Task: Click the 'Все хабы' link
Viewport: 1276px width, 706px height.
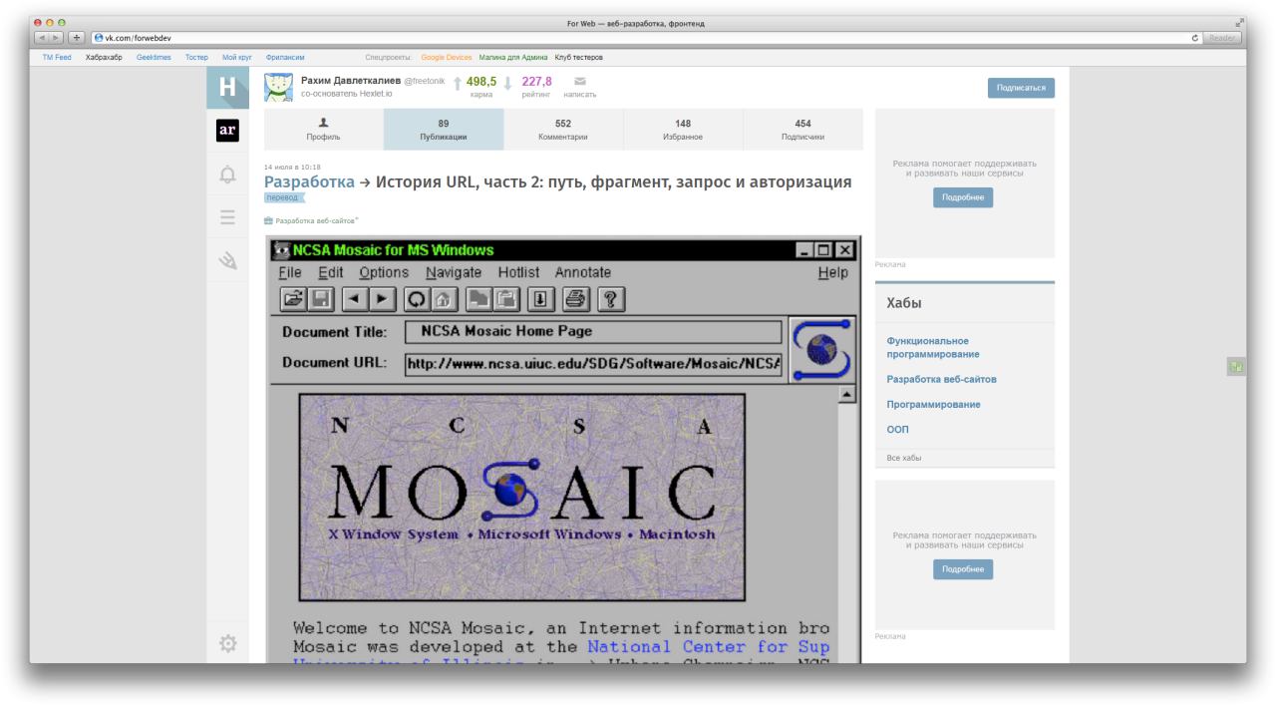Action: (x=904, y=458)
